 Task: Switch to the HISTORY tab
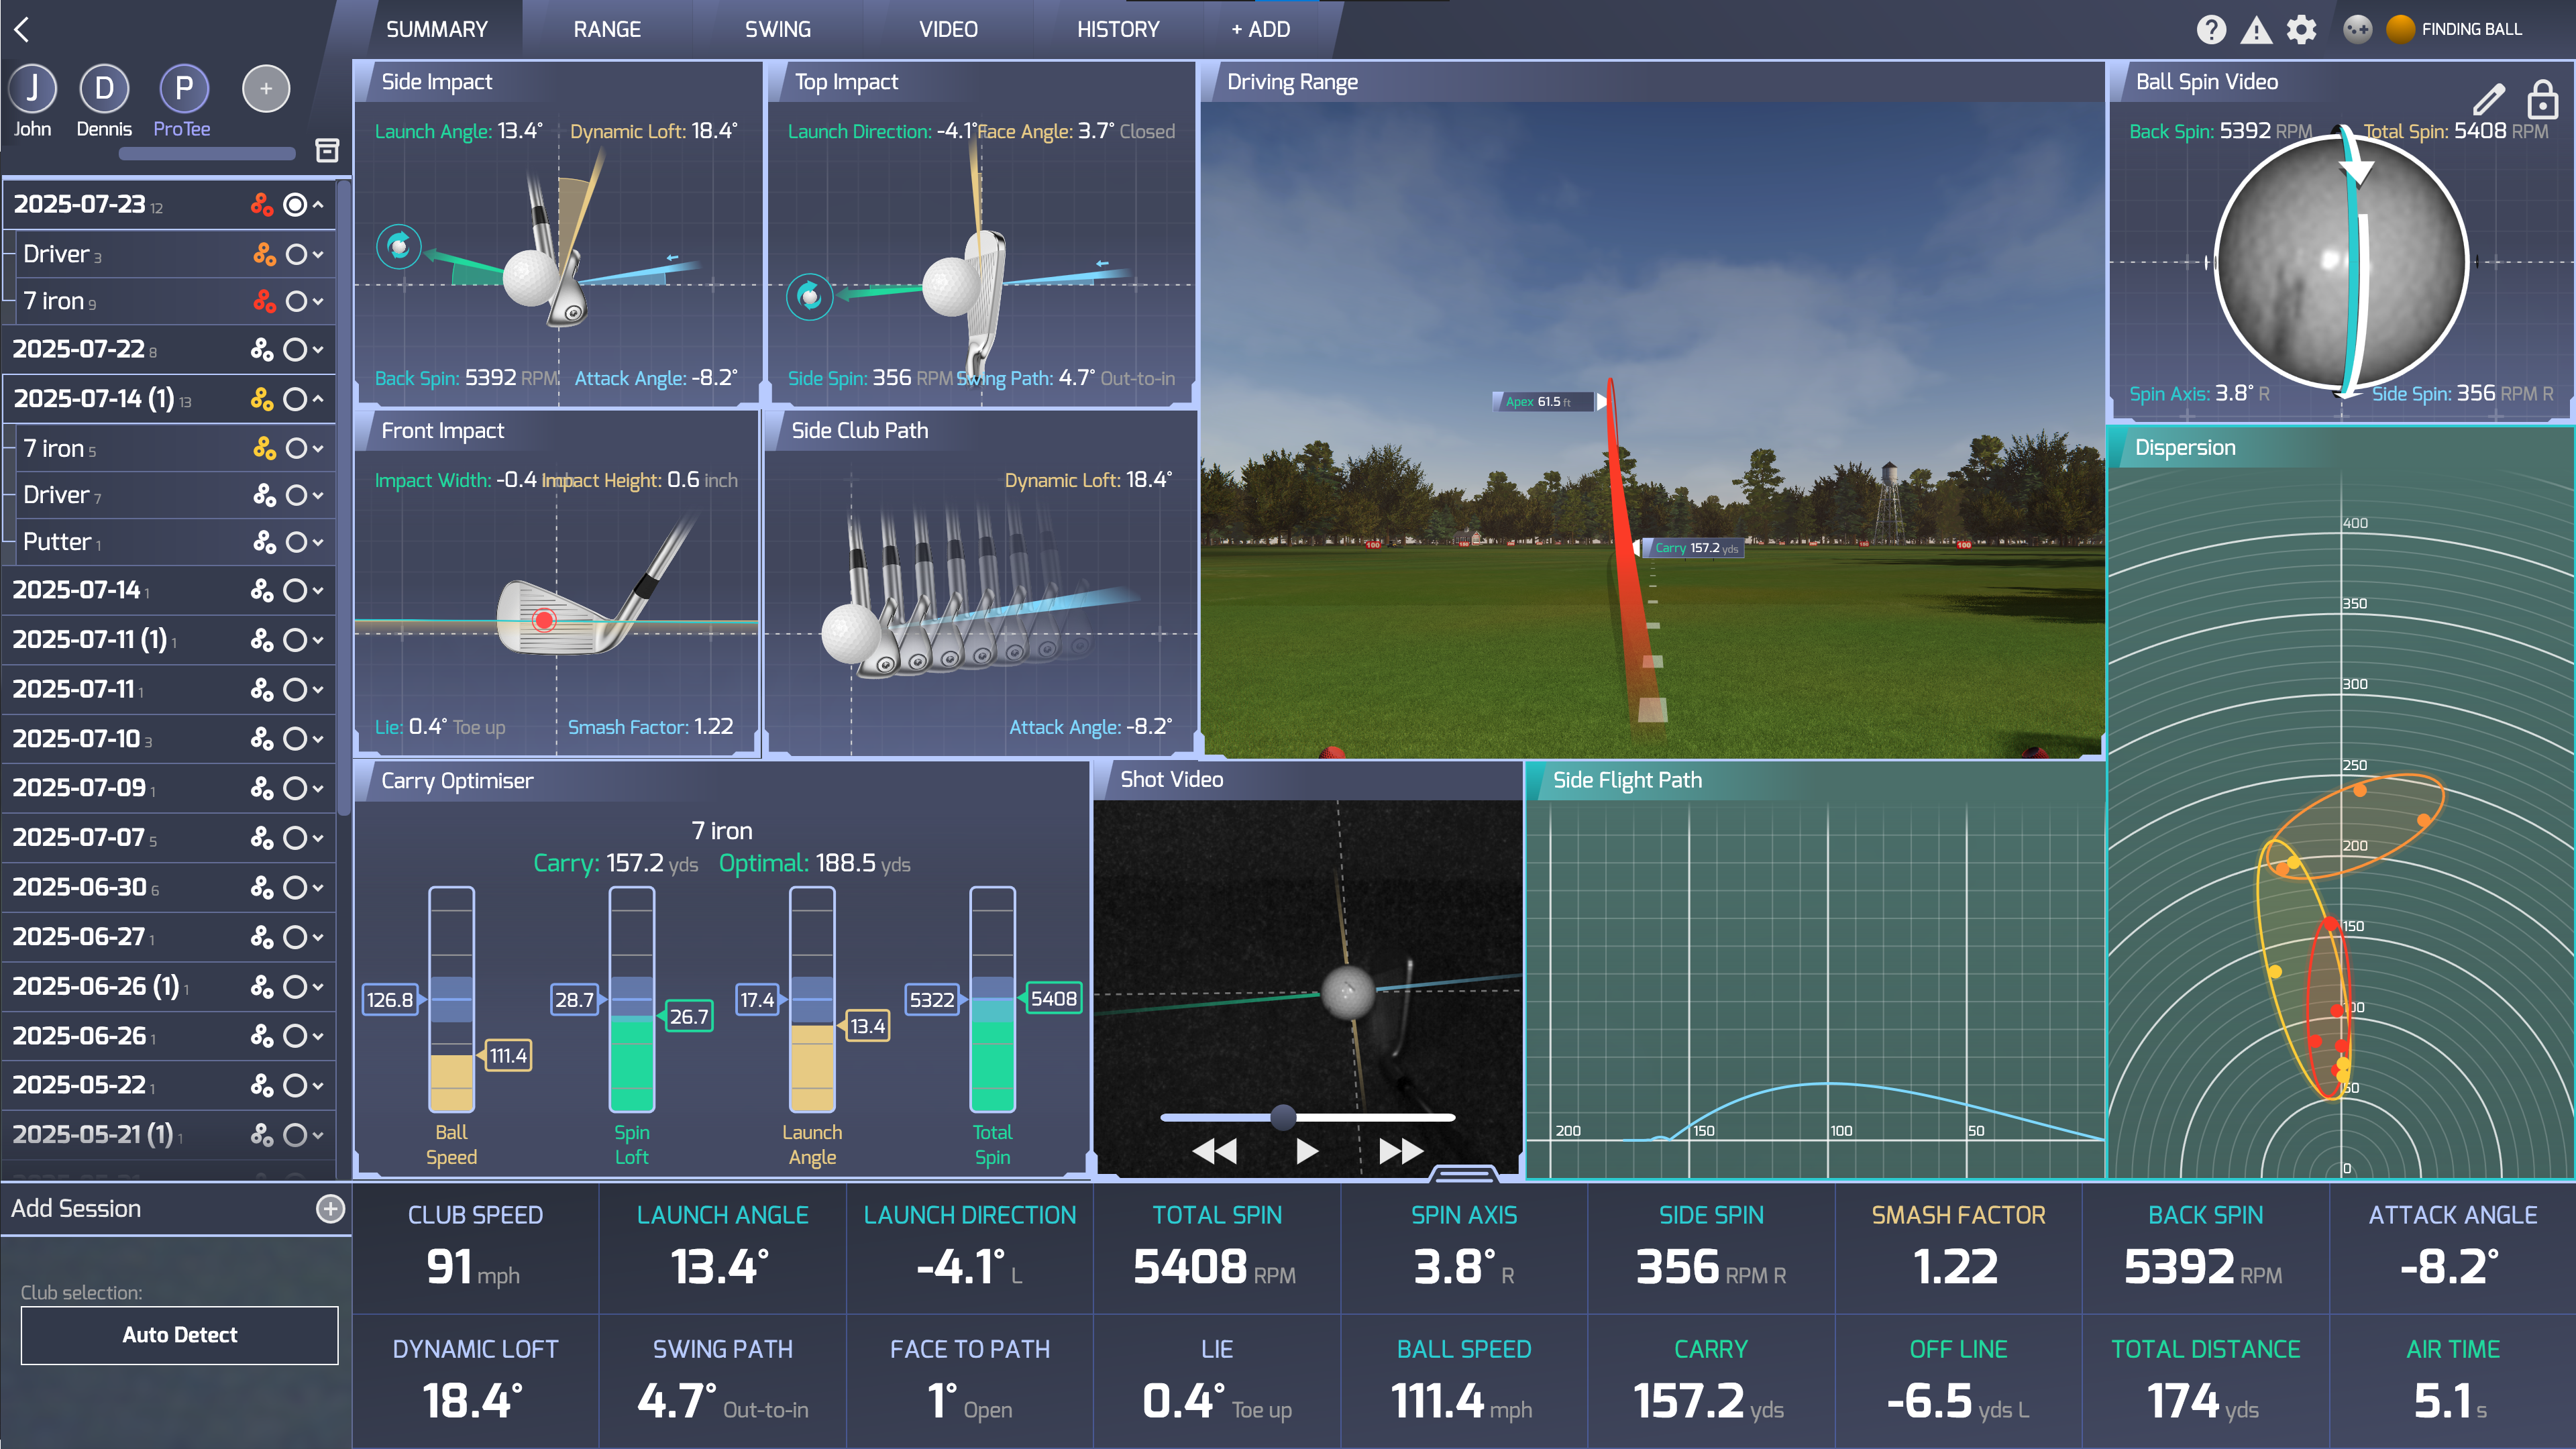(x=1117, y=29)
